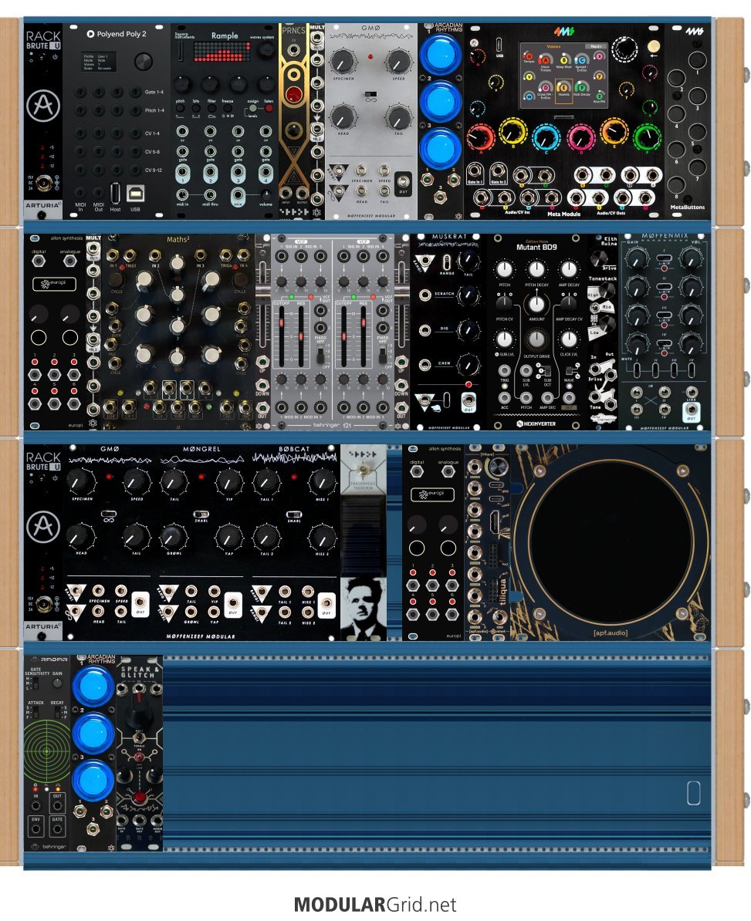Toggle the infinity loop switch on silver GMØ
This screenshot has width=751, height=921.
click(370, 95)
